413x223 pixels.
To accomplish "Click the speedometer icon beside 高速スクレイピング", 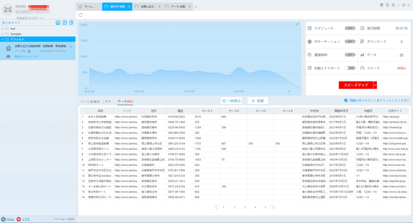I will [x=8, y=57].
